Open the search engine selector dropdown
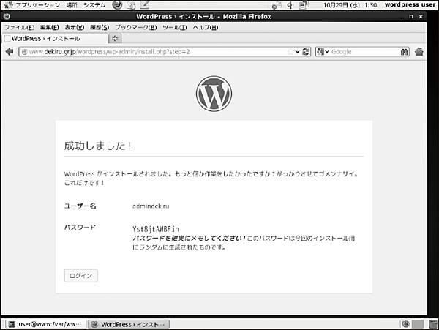 pyautogui.click(x=323, y=52)
